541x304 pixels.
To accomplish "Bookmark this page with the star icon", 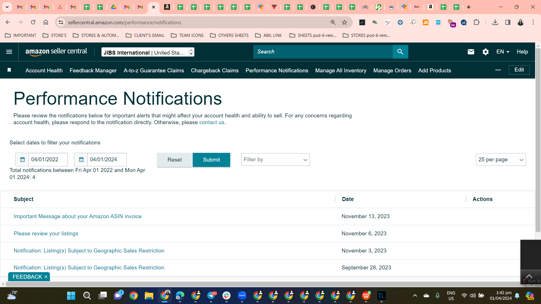I will pyautogui.click(x=344, y=22).
